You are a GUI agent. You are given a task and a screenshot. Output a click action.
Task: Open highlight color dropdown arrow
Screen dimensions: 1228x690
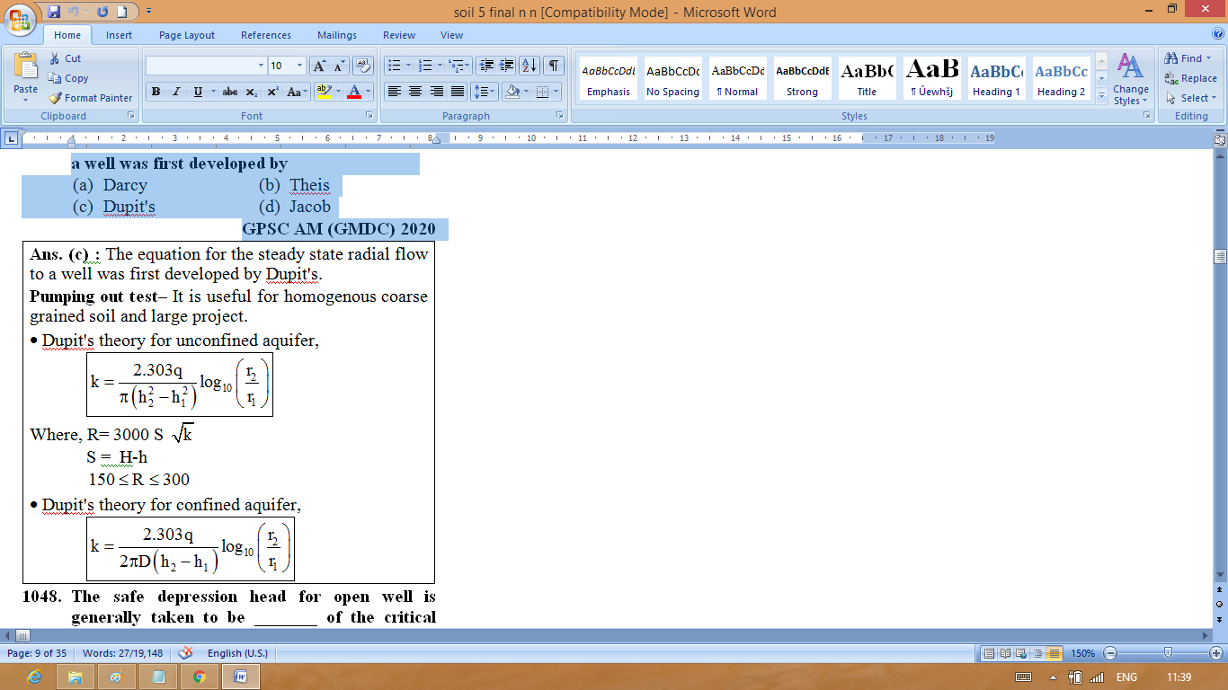click(337, 92)
